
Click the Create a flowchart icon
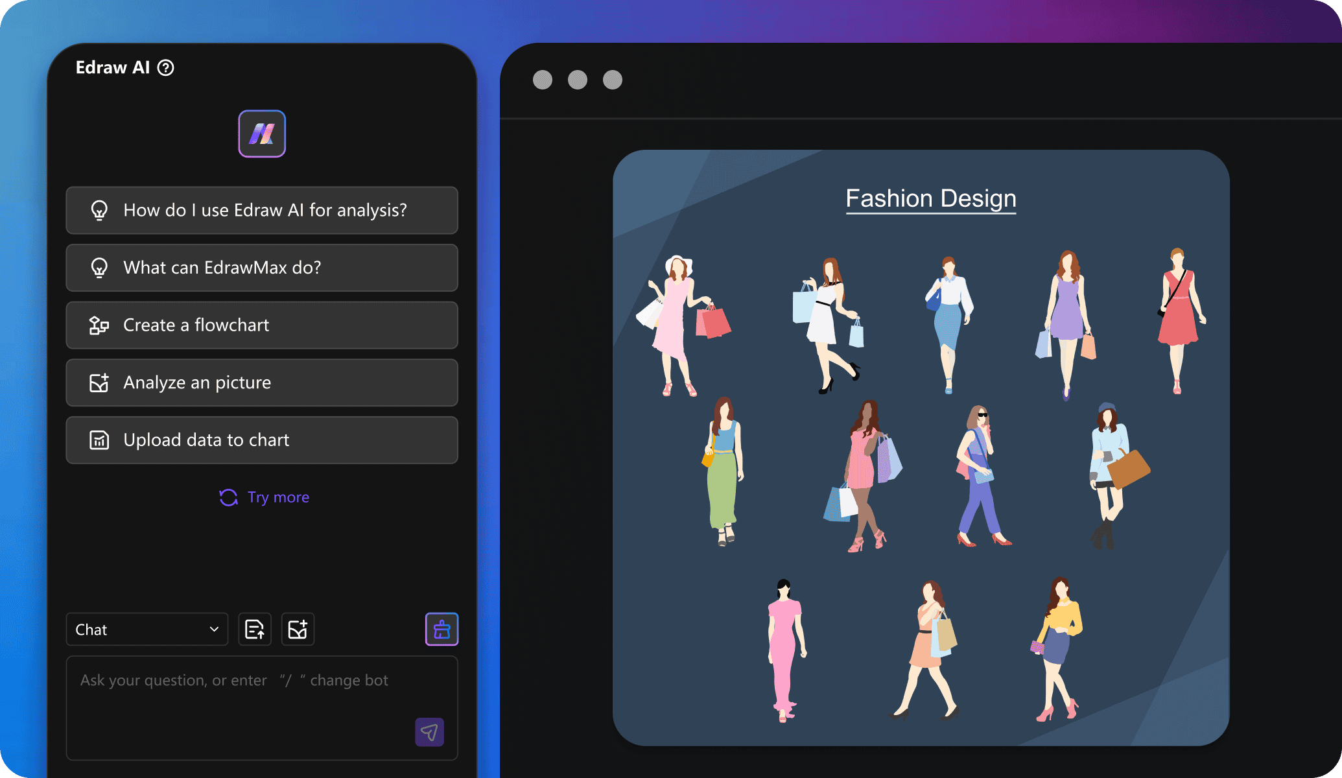pos(100,324)
